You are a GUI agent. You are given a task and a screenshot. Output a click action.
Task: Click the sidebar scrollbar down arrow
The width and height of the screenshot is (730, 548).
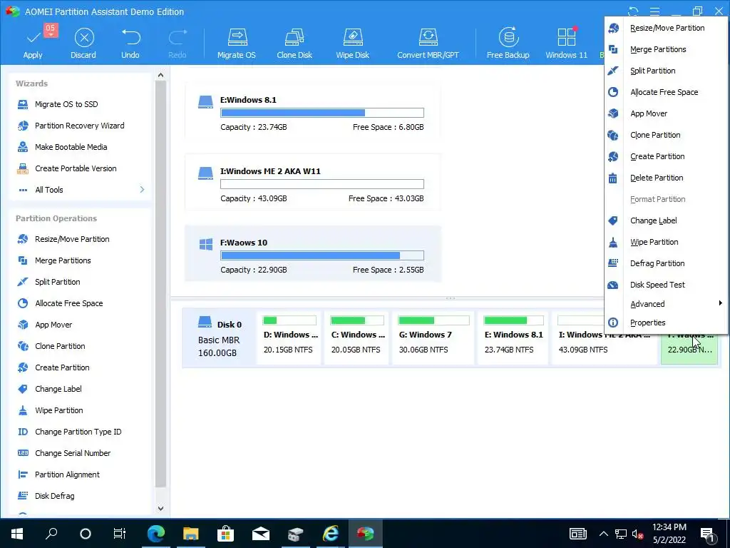160,508
